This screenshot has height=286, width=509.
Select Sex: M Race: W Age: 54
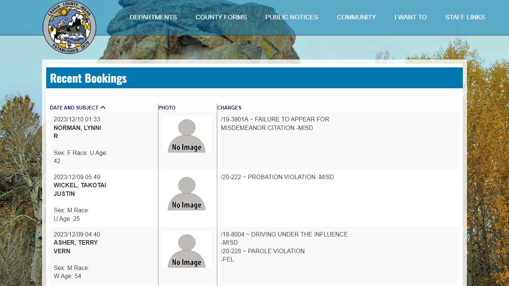tap(72, 272)
